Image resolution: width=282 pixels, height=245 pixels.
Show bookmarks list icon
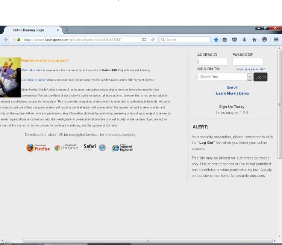224,40
